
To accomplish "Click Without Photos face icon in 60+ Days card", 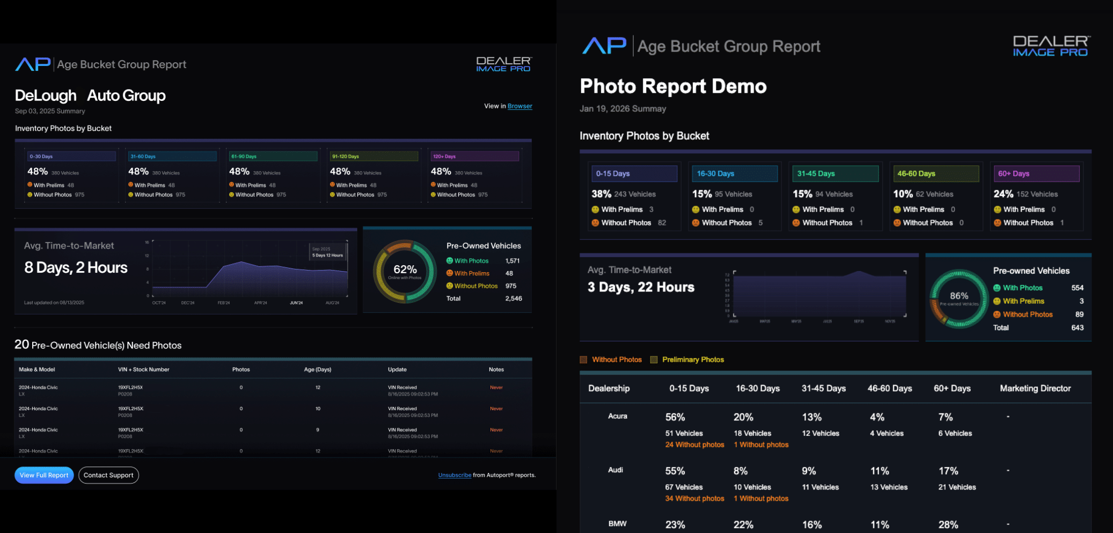I will (x=997, y=223).
